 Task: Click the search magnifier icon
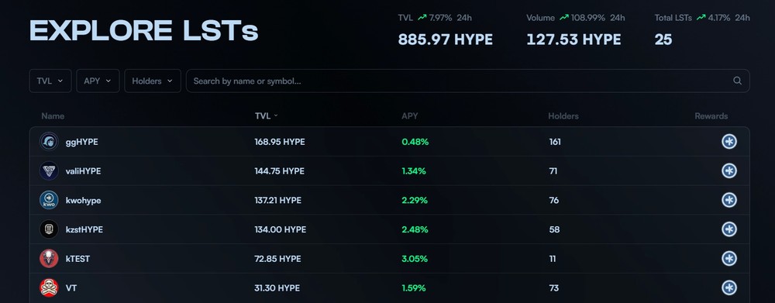point(738,81)
